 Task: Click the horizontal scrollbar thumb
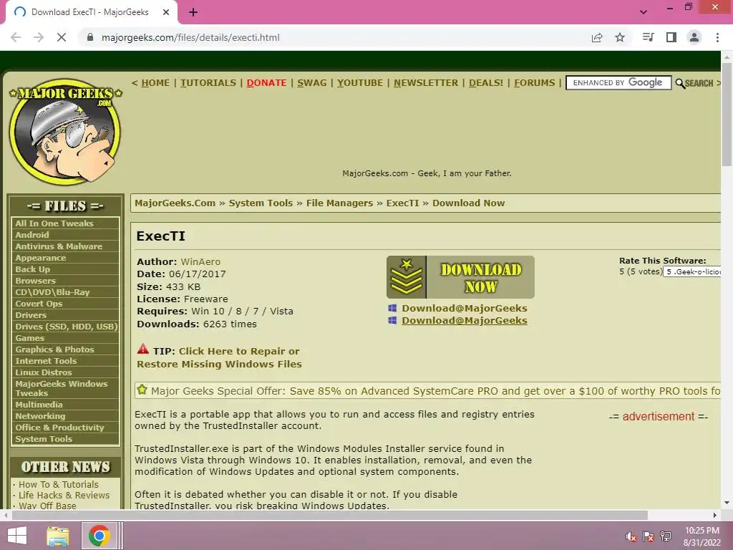329,515
